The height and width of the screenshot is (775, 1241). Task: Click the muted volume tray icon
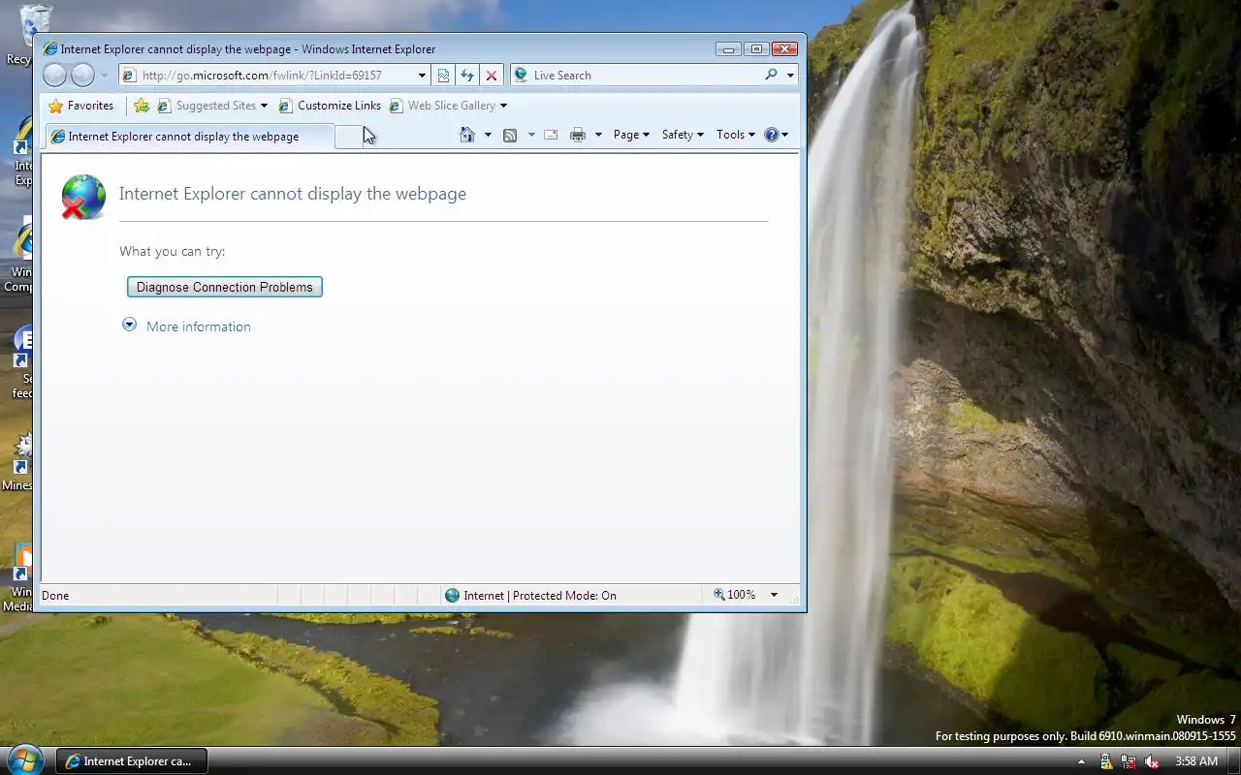pos(1152,761)
